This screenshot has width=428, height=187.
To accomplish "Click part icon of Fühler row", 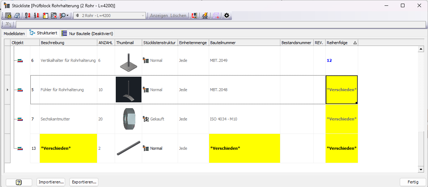I will click(20, 90).
